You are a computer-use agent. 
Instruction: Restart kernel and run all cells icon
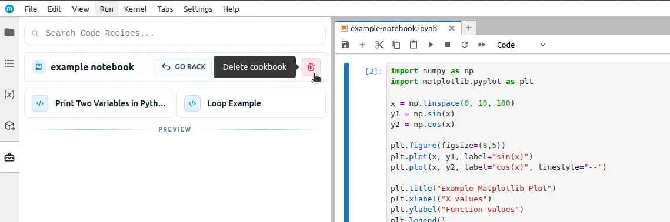[482, 45]
